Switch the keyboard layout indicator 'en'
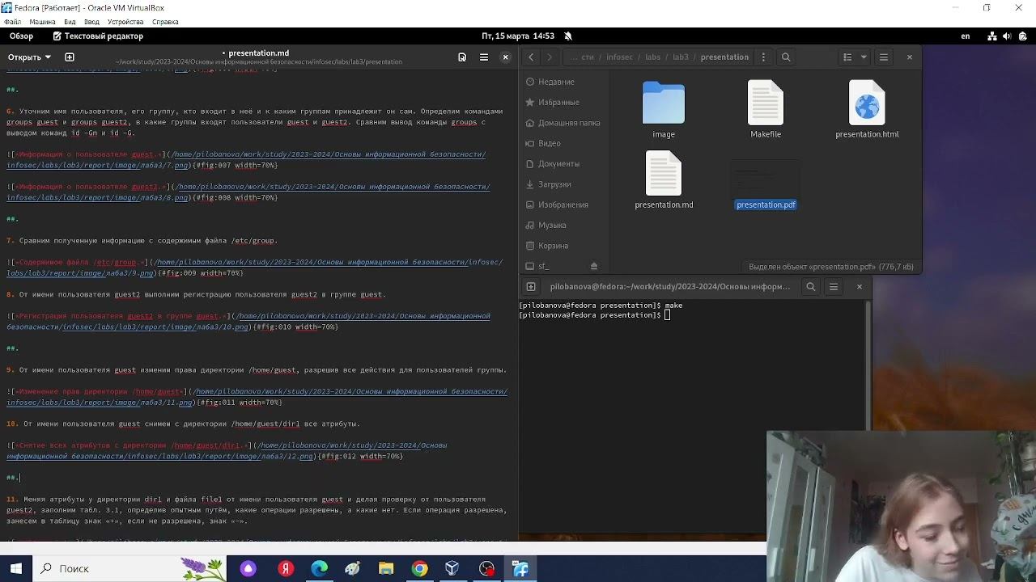This screenshot has width=1036, height=582. (x=966, y=36)
